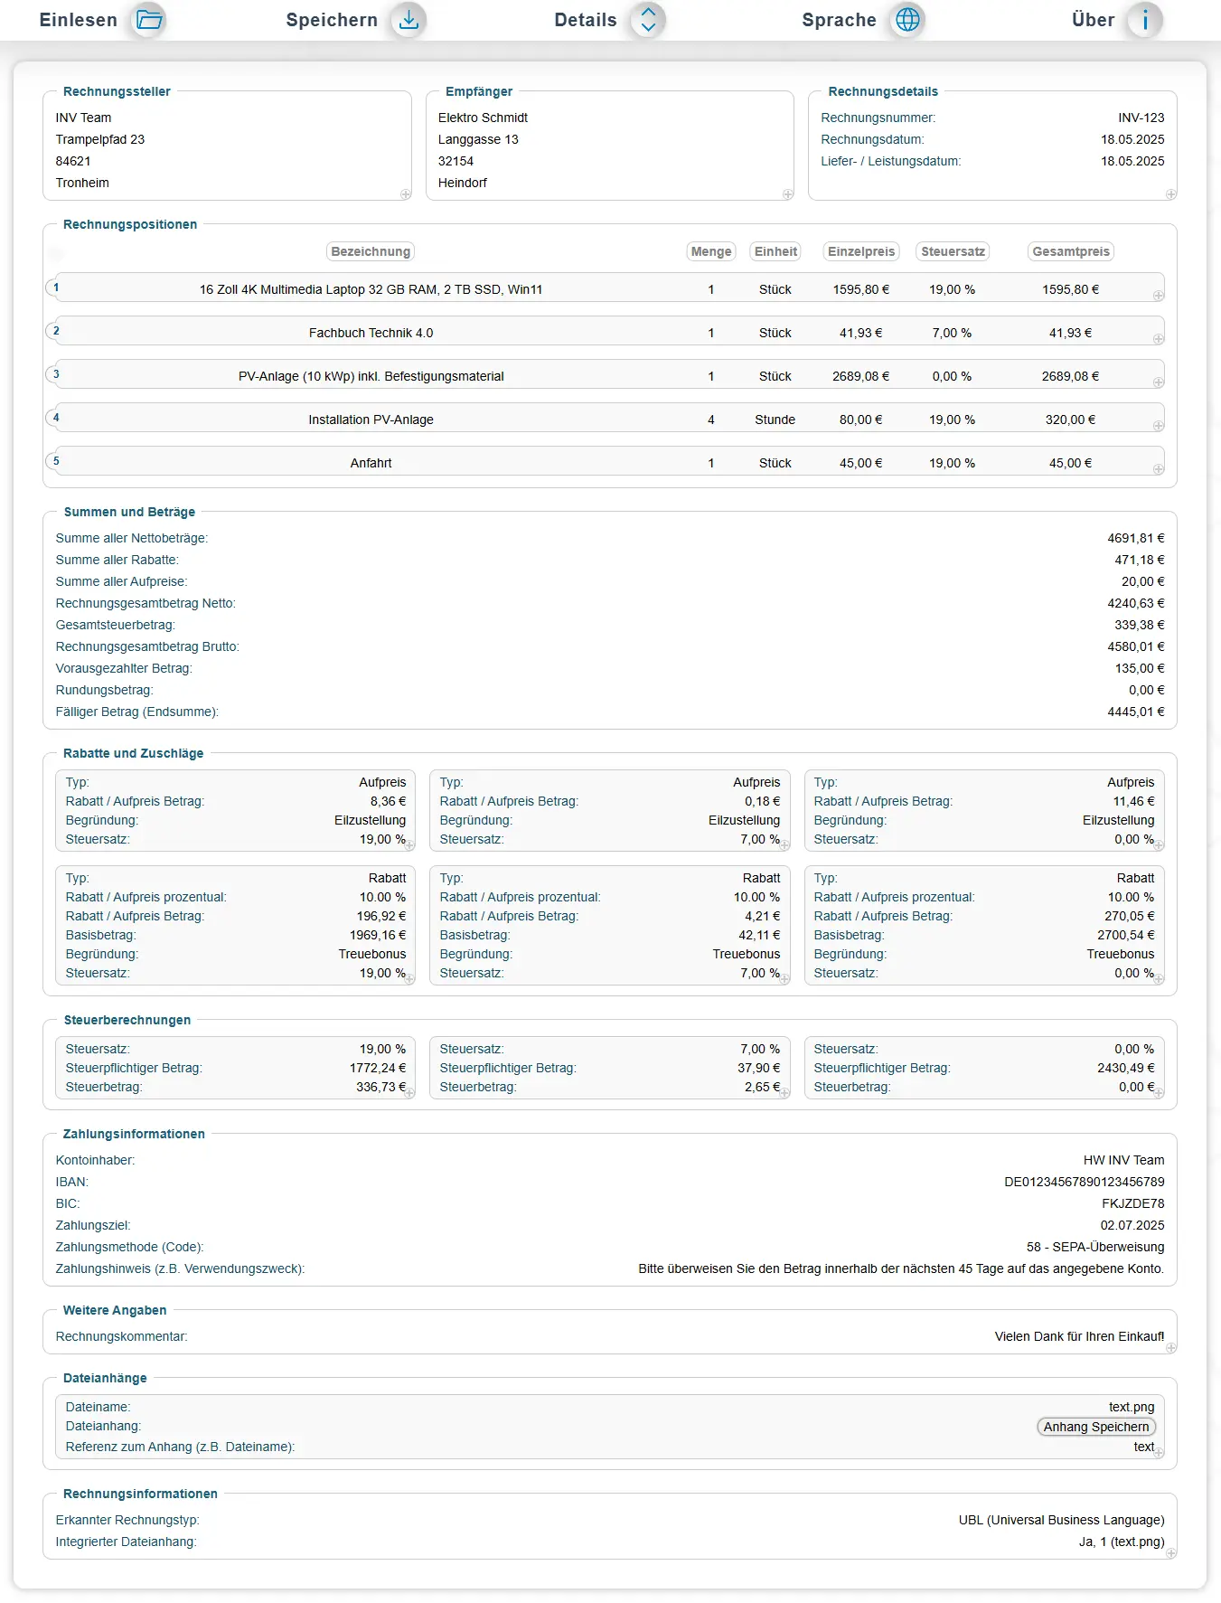Click the Speichern download icon

tap(409, 20)
